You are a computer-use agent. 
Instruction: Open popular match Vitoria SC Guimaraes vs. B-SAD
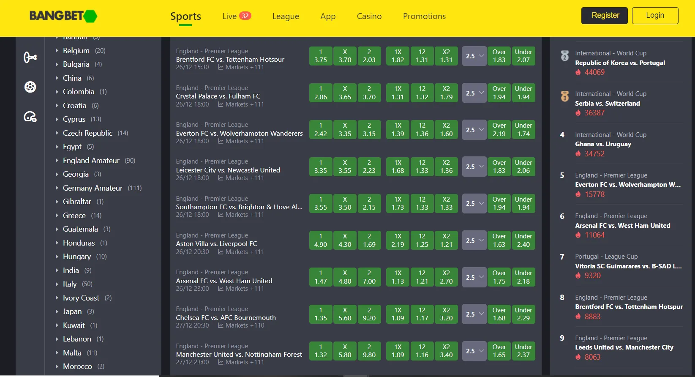pos(628,266)
